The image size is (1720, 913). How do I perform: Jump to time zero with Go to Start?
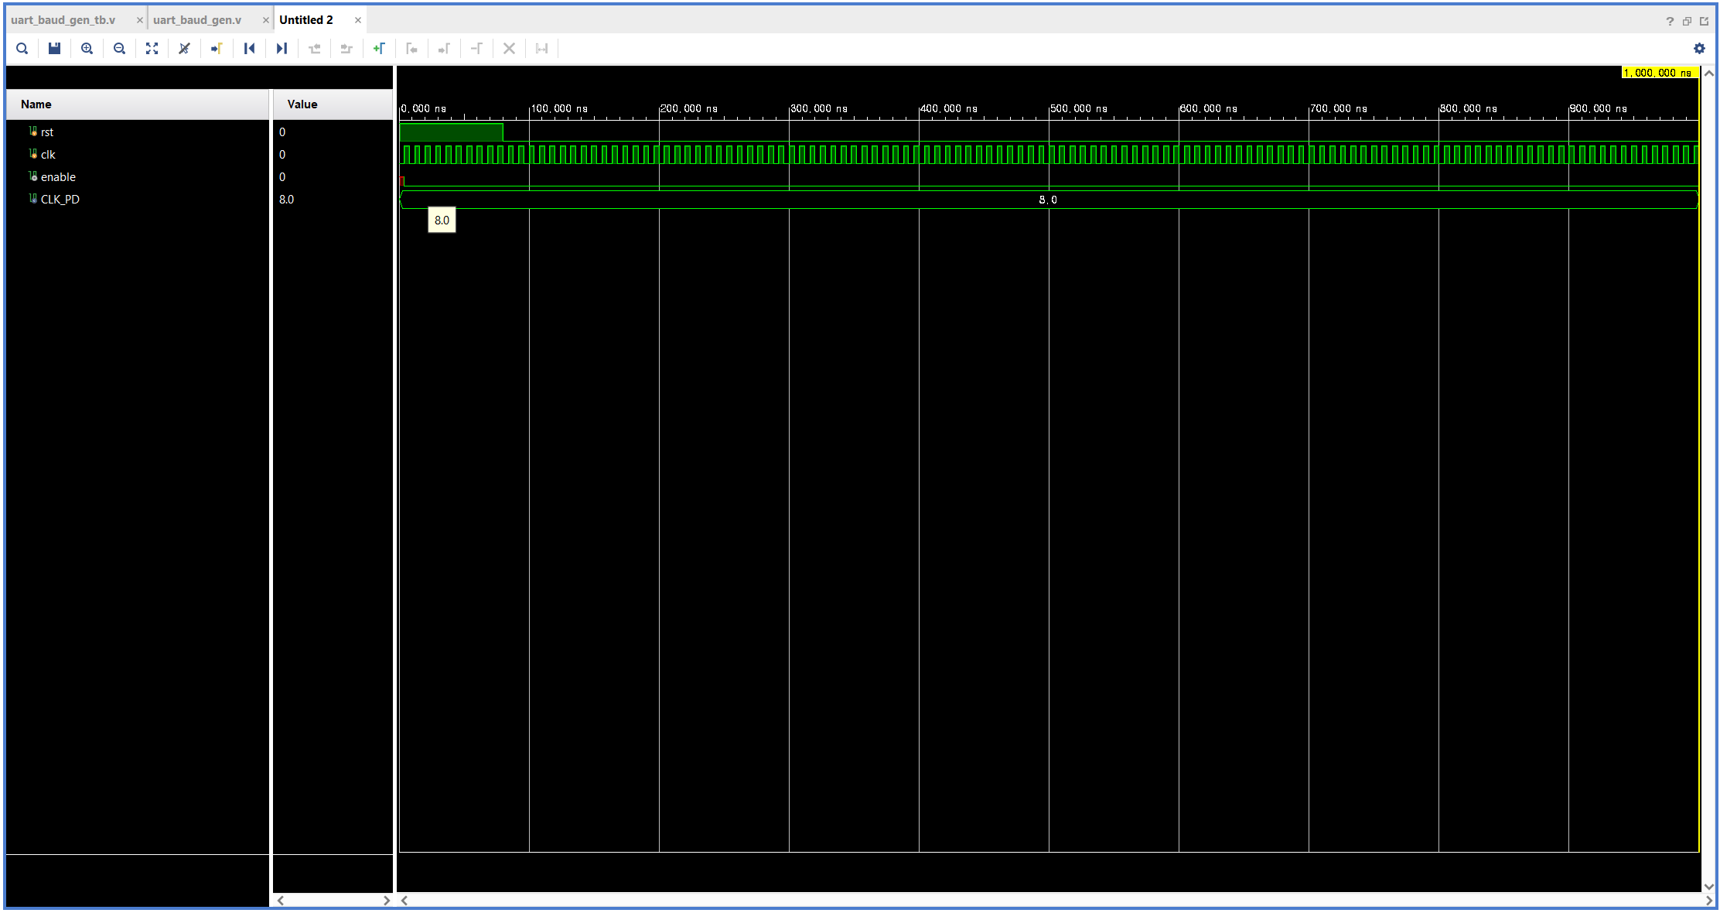[249, 49]
